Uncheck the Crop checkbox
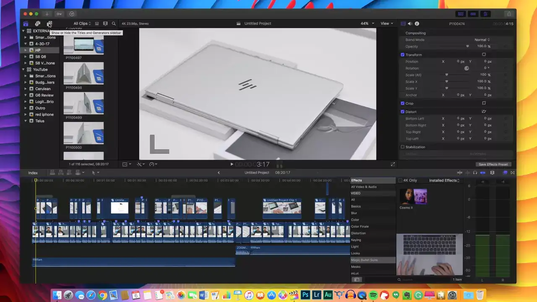The image size is (537, 302). pyautogui.click(x=403, y=103)
